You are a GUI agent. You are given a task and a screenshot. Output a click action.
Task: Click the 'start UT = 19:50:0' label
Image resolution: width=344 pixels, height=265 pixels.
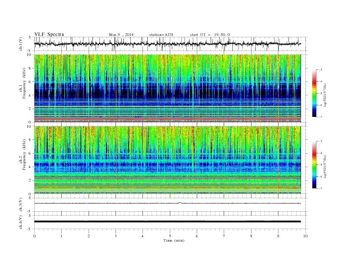210,35
